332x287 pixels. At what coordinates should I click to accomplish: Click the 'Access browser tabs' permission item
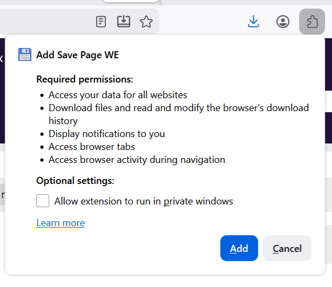click(x=92, y=147)
